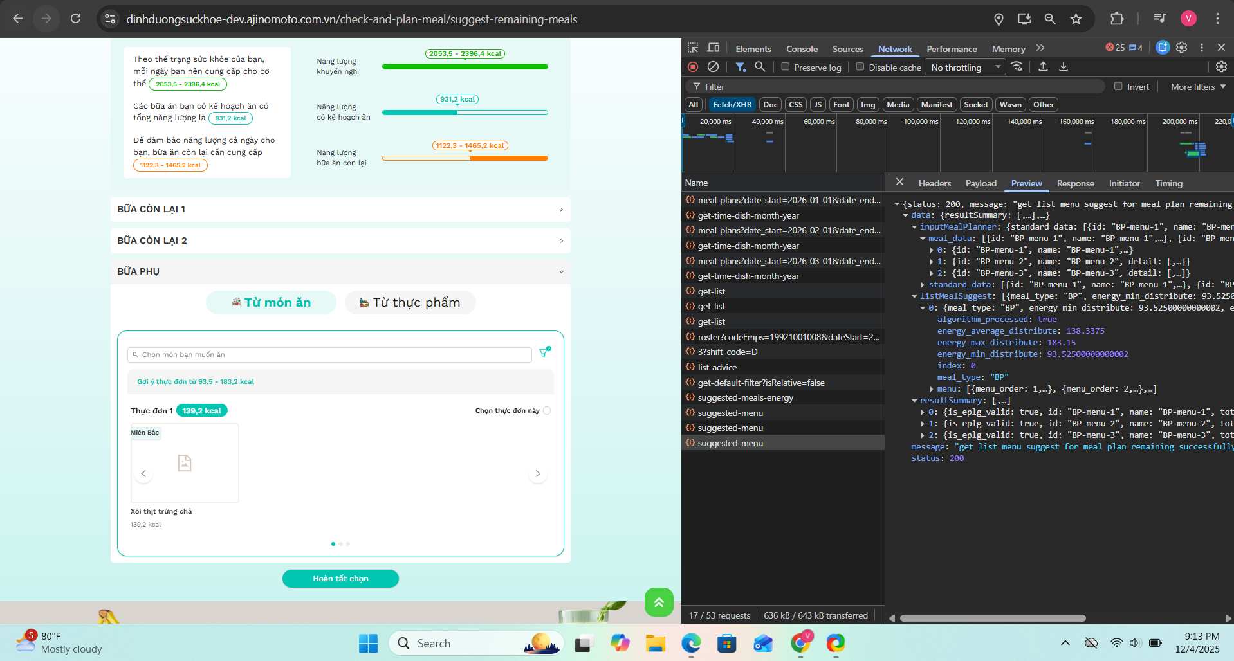Toggle the device toolbar icon
The height and width of the screenshot is (661, 1234).
714,48
